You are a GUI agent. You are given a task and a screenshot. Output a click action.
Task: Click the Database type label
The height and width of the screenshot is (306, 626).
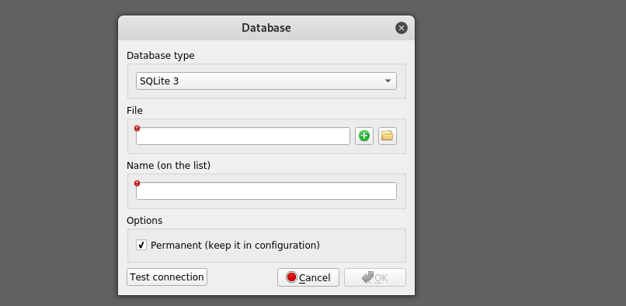pos(161,56)
